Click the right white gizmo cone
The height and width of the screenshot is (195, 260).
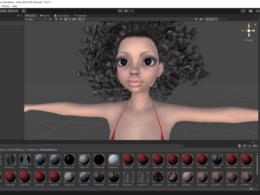(x=253, y=31)
